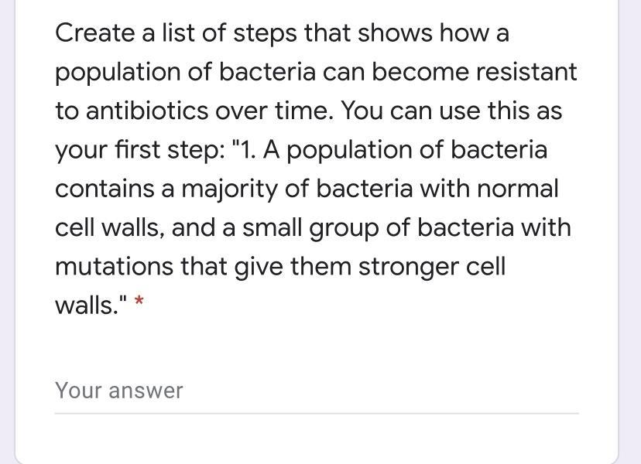Click the word 'Create' in the question
The height and width of the screenshot is (464, 641).
(x=95, y=33)
